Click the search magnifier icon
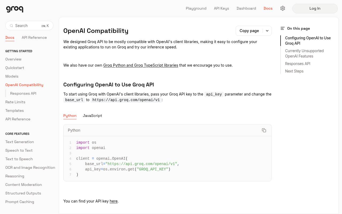Viewport: 342px width, 214px height. (11, 26)
